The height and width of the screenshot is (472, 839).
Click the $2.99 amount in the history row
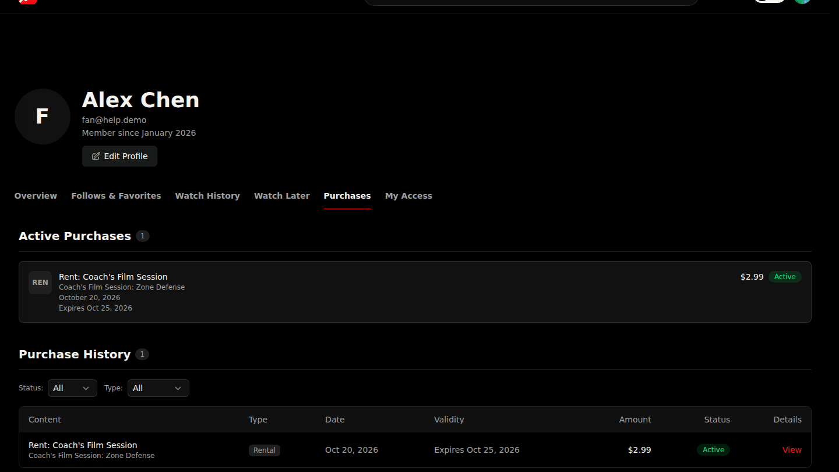tap(640, 450)
